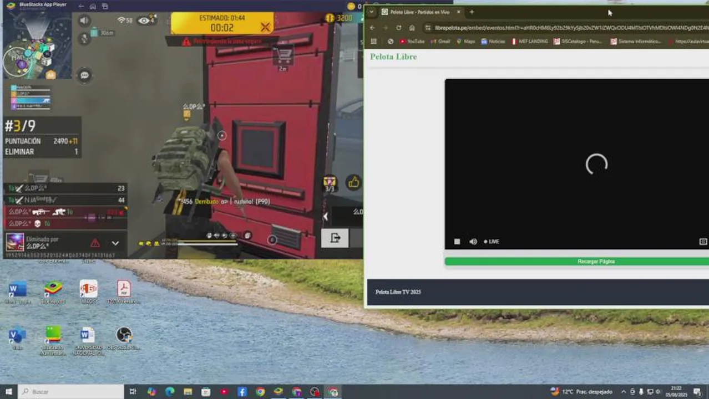Click the exit match button
The width and height of the screenshot is (709, 399).
point(335,238)
